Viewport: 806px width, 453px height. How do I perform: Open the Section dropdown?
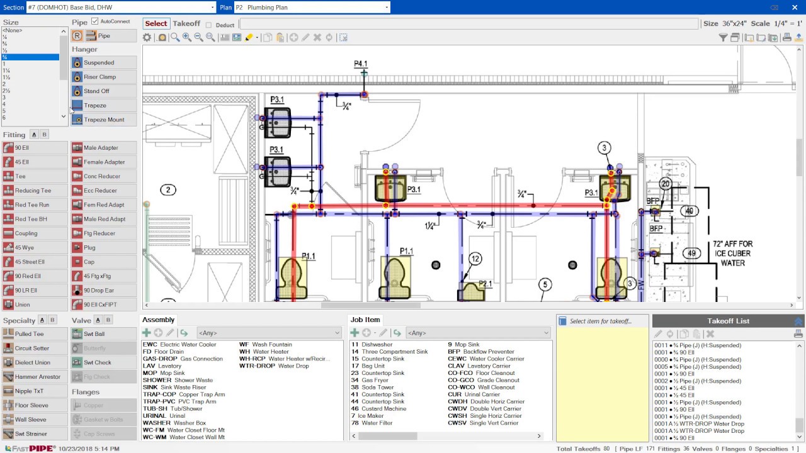(121, 8)
